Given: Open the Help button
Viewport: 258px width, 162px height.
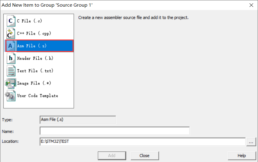Looking at the screenshot, I should (x=242, y=156).
